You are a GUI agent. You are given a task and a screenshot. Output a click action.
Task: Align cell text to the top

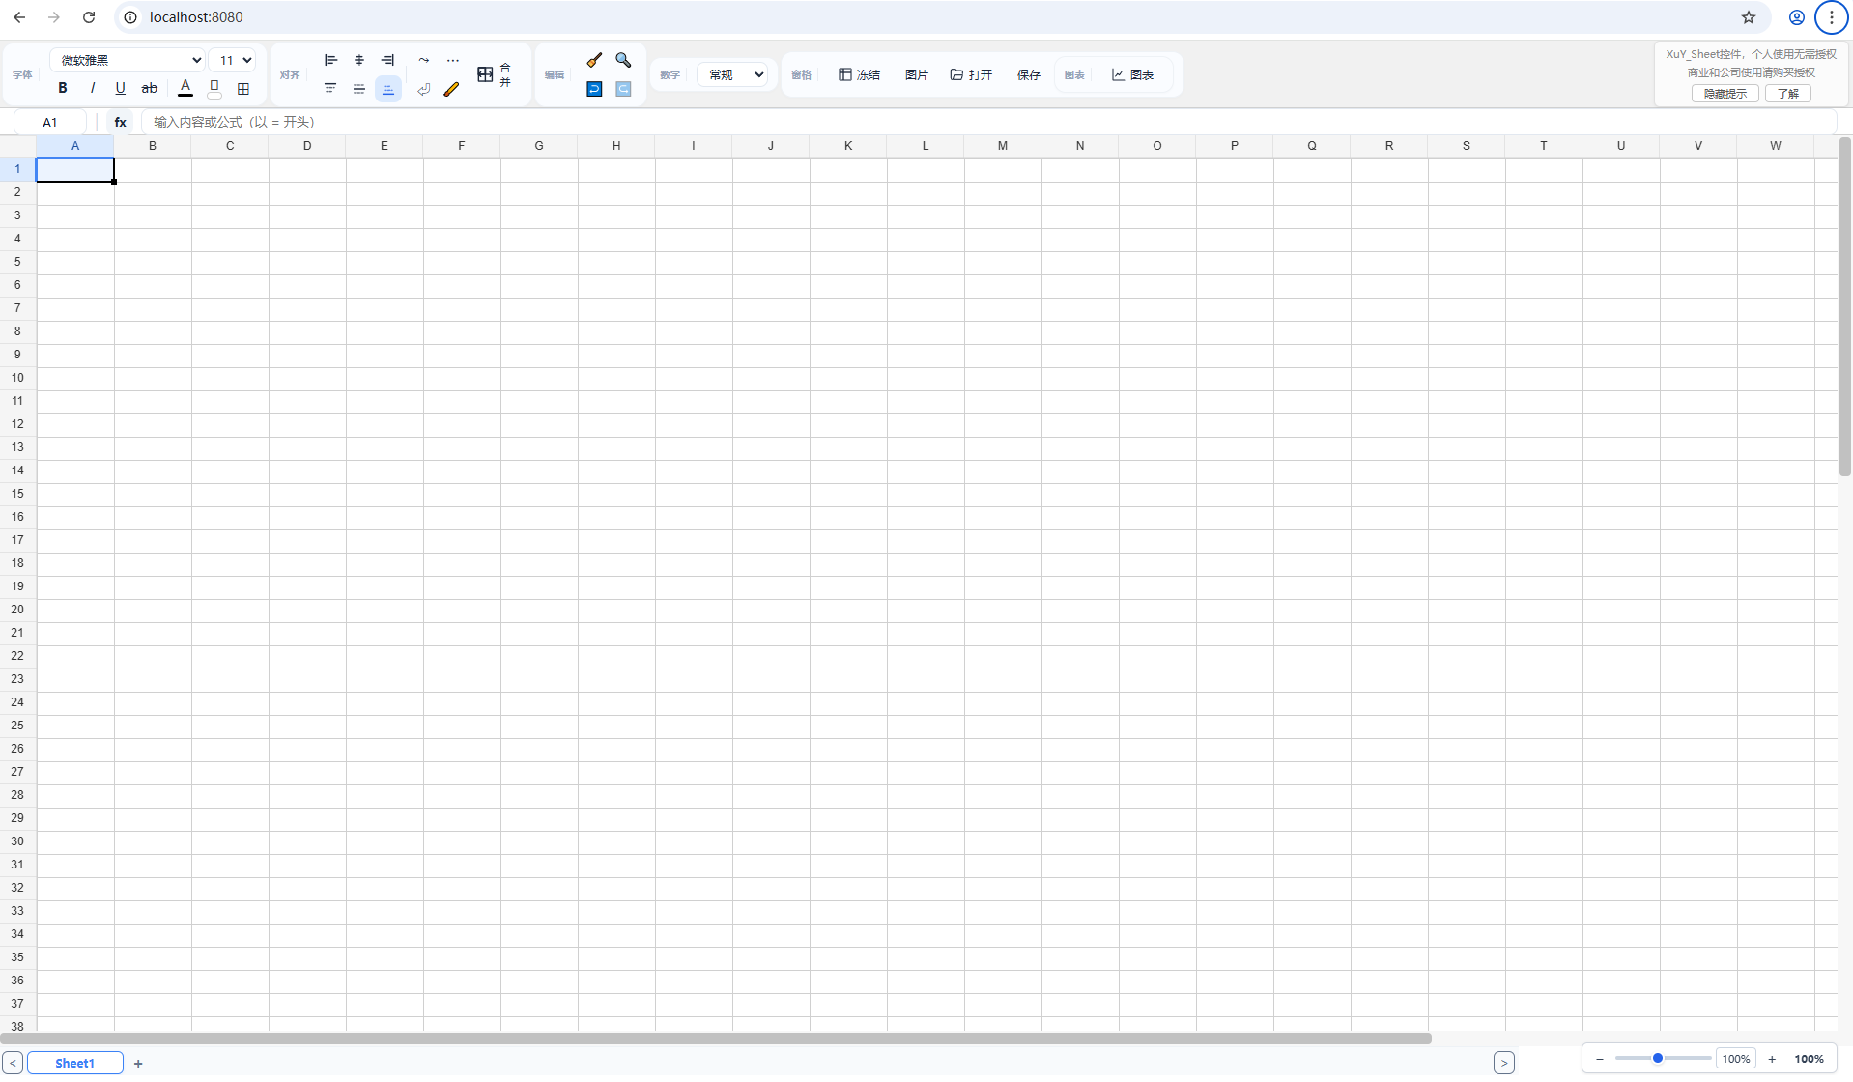pos(330,89)
